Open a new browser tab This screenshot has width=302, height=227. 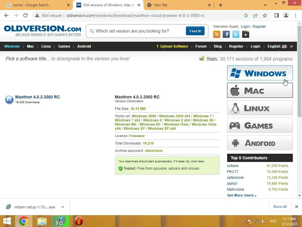point(221,5)
